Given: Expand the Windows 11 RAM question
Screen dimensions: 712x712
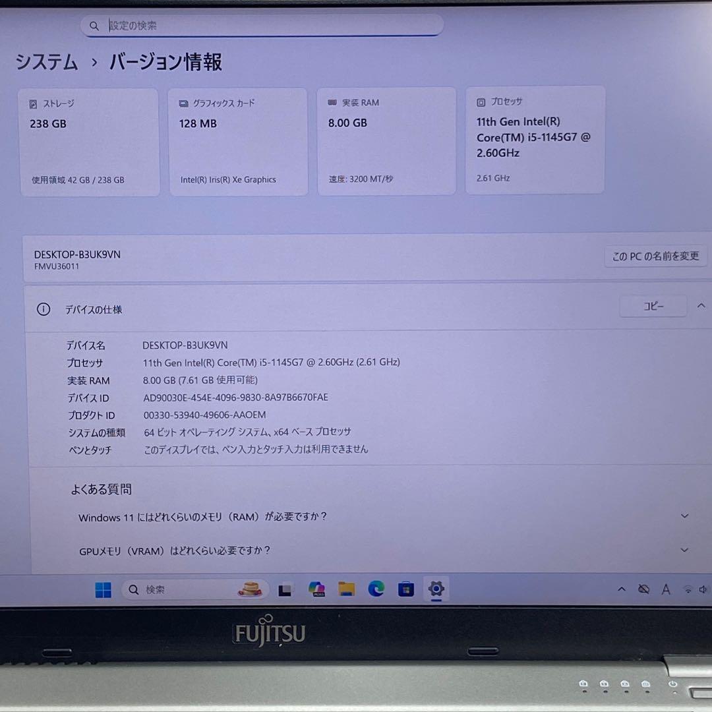Looking at the screenshot, I should [684, 517].
